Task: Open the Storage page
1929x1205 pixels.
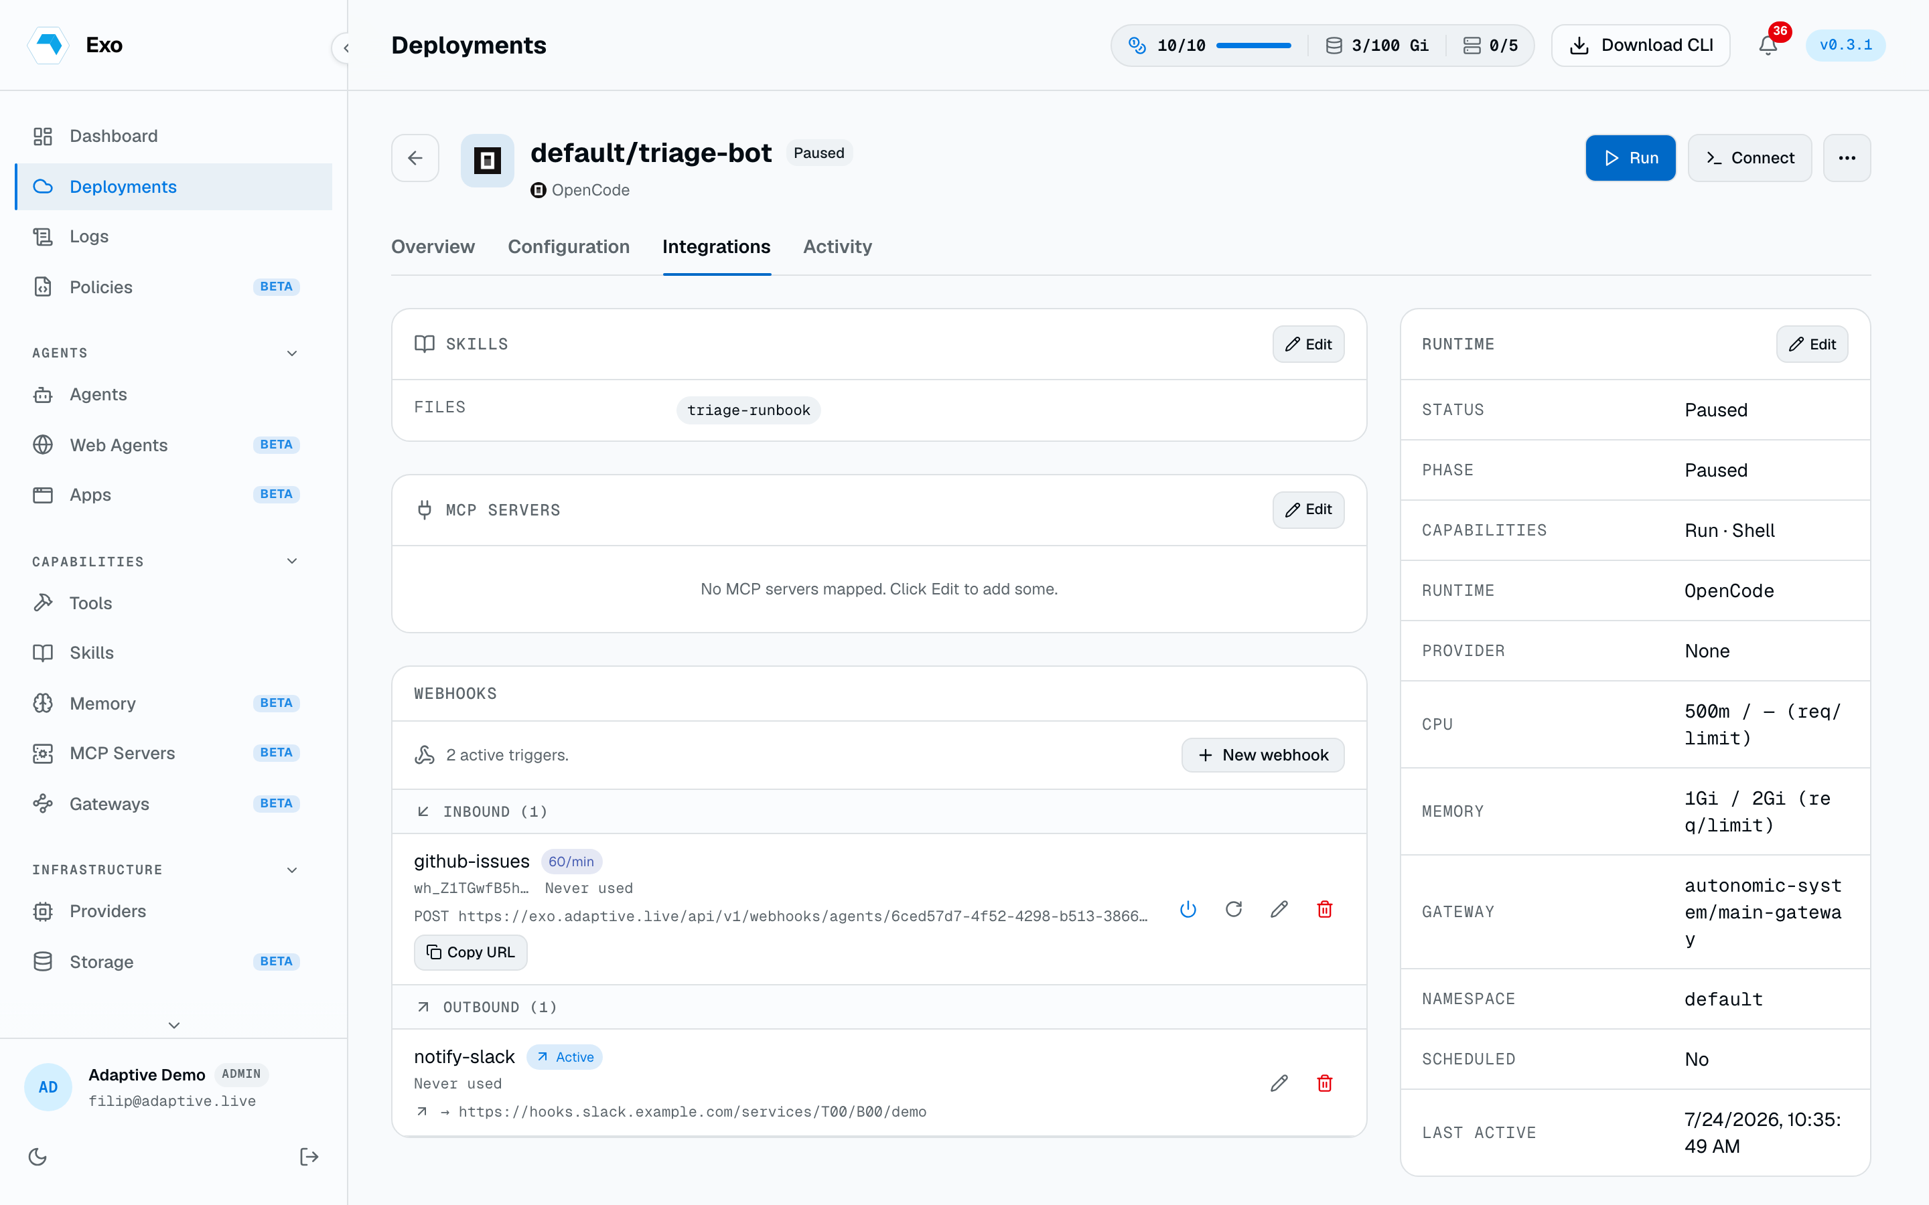Action: (x=173, y=962)
